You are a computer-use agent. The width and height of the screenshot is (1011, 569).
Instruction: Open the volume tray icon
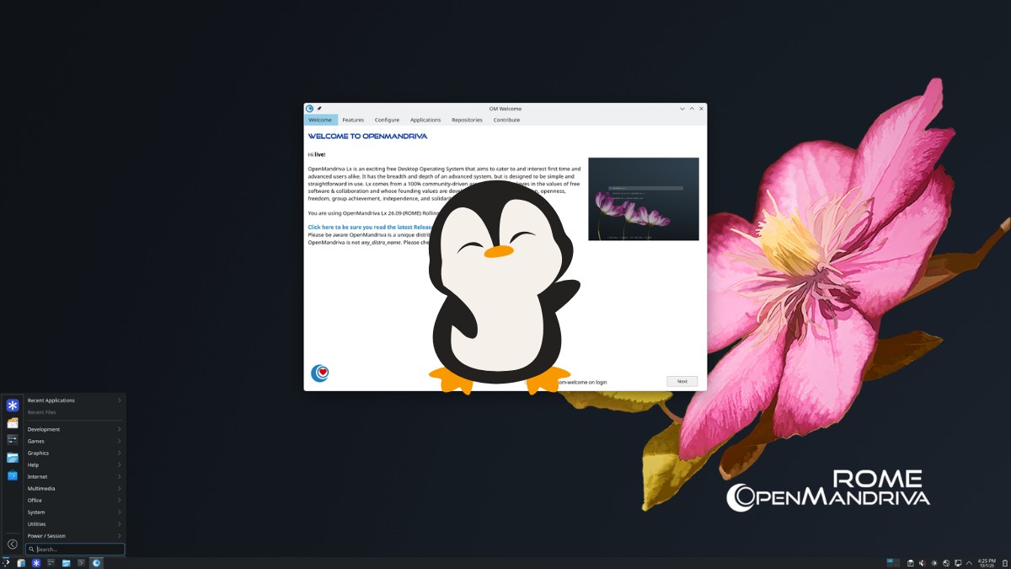pyautogui.click(x=923, y=563)
